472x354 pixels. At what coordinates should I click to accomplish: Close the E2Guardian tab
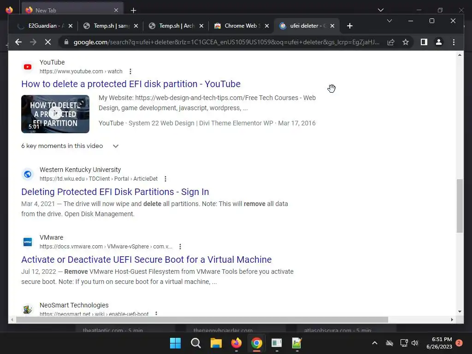(x=71, y=26)
